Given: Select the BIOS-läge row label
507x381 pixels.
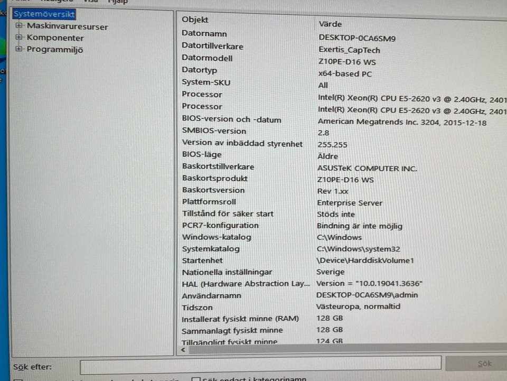Looking at the screenshot, I should (202, 155).
